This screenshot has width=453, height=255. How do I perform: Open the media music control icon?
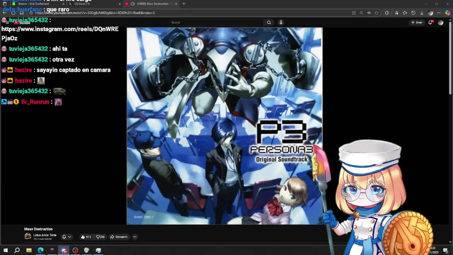(396, 13)
